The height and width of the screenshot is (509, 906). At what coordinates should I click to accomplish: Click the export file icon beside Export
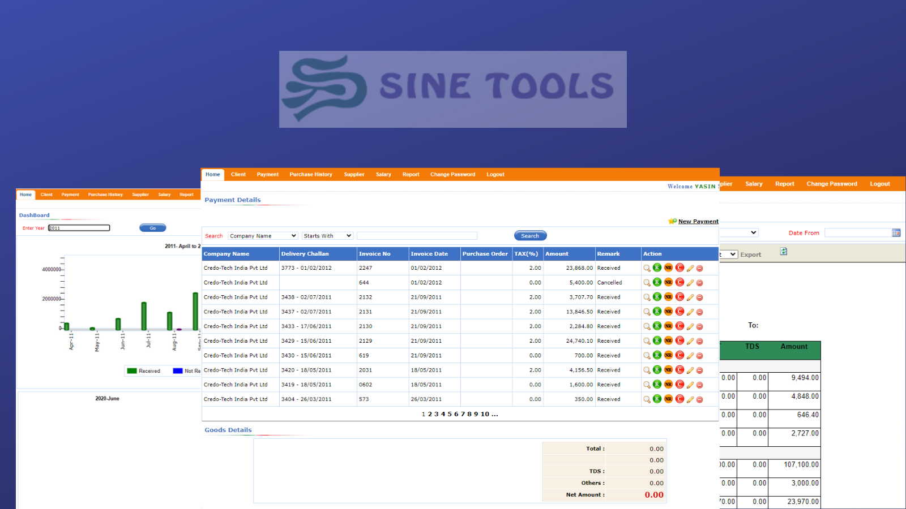pos(784,251)
